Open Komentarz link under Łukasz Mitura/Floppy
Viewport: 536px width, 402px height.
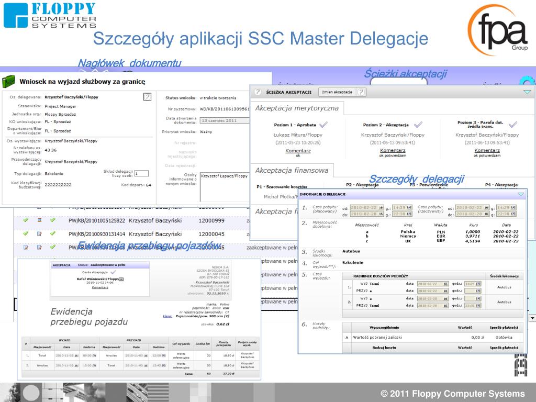pos(298,151)
